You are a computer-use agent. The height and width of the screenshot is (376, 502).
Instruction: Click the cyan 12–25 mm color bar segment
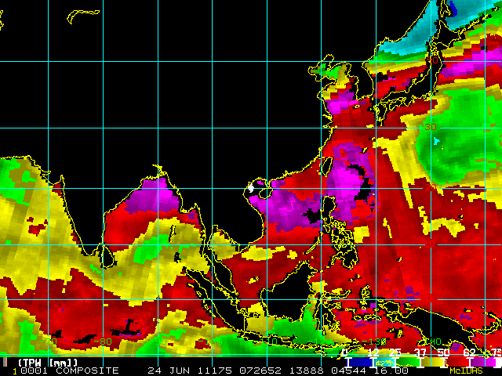pyautogui.click(x=384, y=362)
